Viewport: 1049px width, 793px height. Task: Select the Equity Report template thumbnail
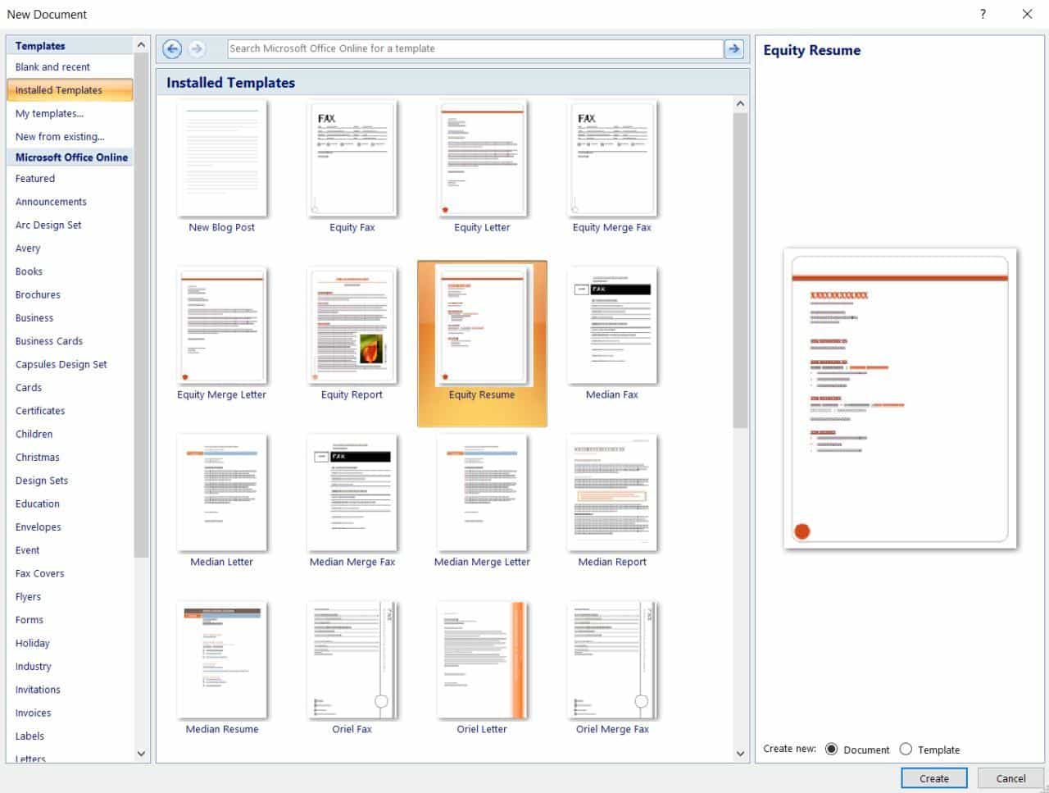click(352, 326)
